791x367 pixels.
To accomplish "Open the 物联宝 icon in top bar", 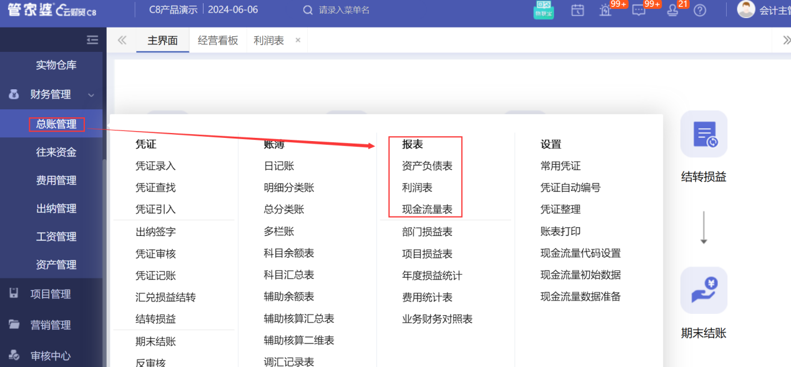I will pos(543,10).
